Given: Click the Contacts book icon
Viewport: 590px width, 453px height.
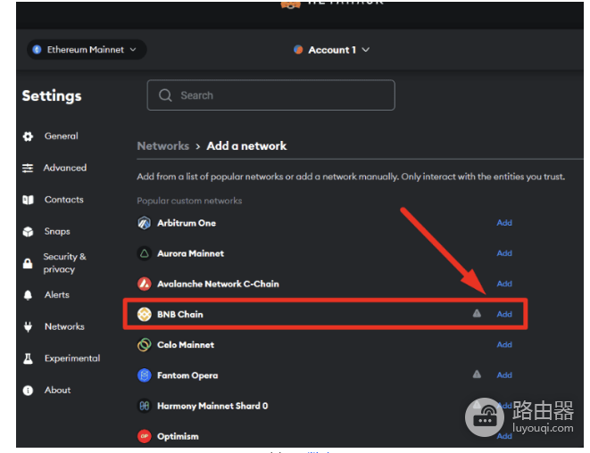Looking at the screenshot, I should [28, 200].
